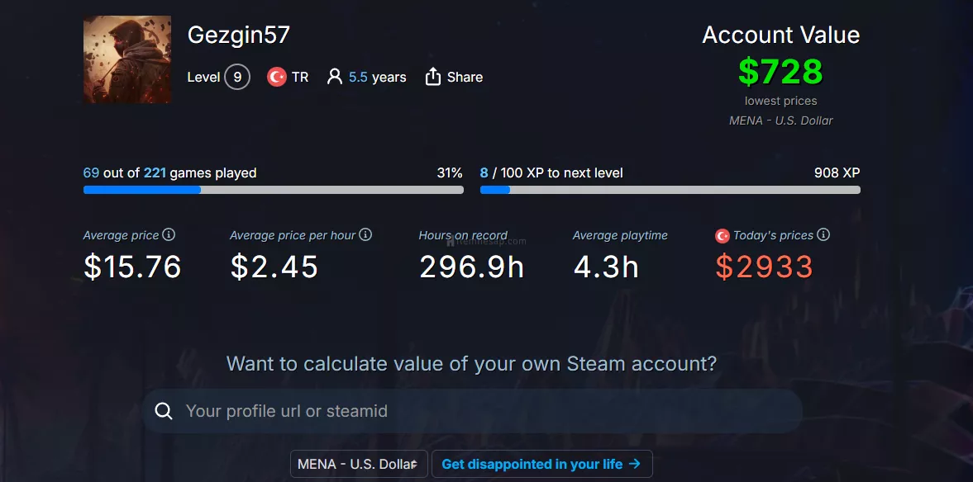Click the search magnifier icon
Screen dimensions: 973x482
click(x=164, y=411)
